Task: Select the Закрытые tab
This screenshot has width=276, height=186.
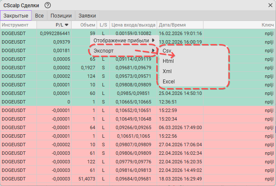Action: coord(16,15)
